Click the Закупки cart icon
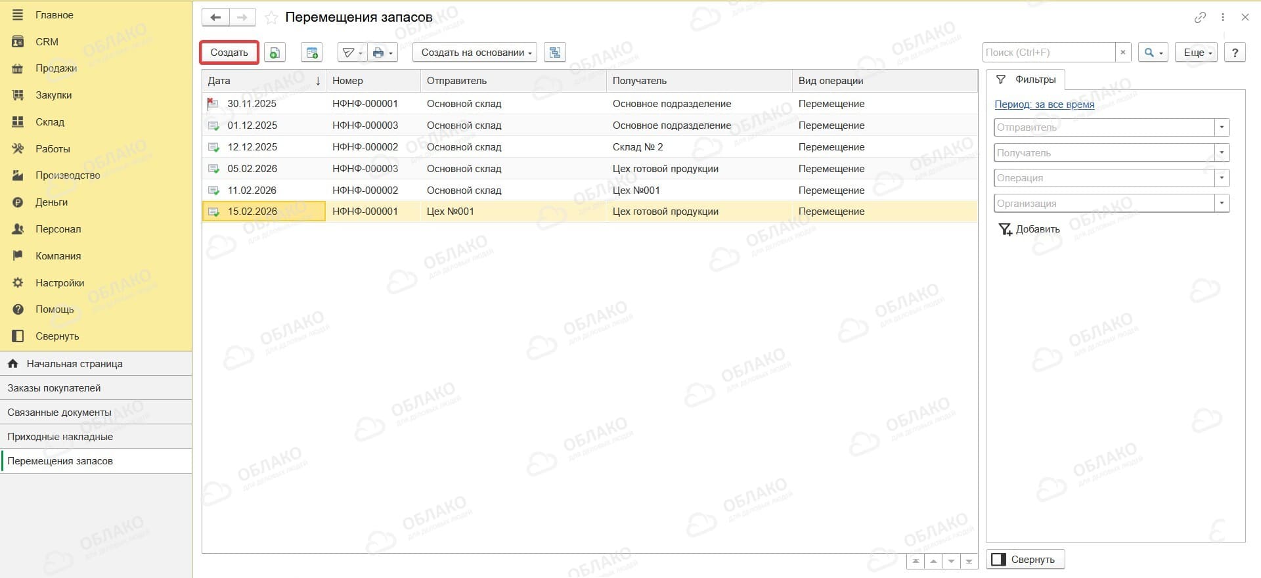1261x578 pixels. [x=18, y=95]
